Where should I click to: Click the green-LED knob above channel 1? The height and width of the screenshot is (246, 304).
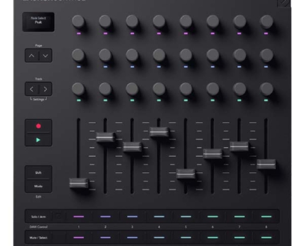click(x=78, y=89)
